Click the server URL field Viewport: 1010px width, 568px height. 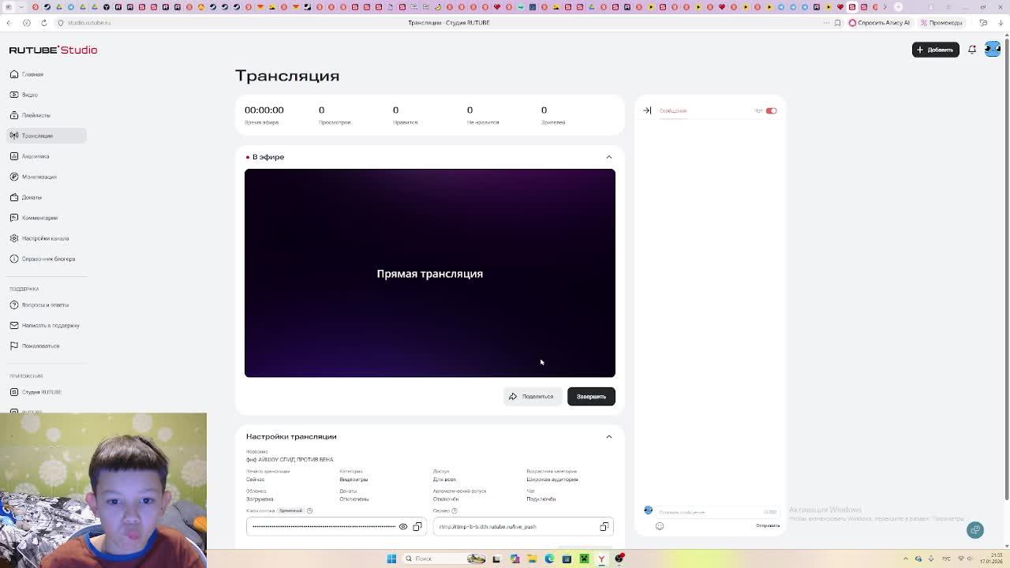[x=523, y=526]
